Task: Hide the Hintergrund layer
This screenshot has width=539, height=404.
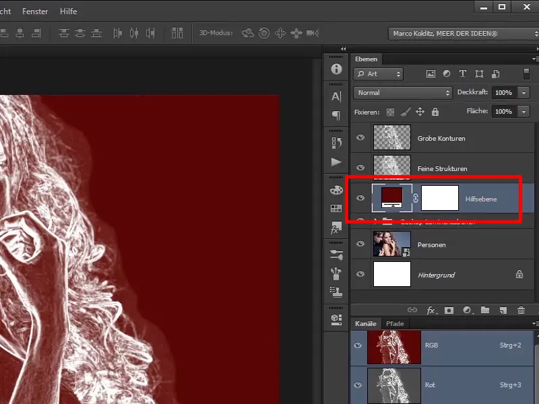Action: click(360, 274)
